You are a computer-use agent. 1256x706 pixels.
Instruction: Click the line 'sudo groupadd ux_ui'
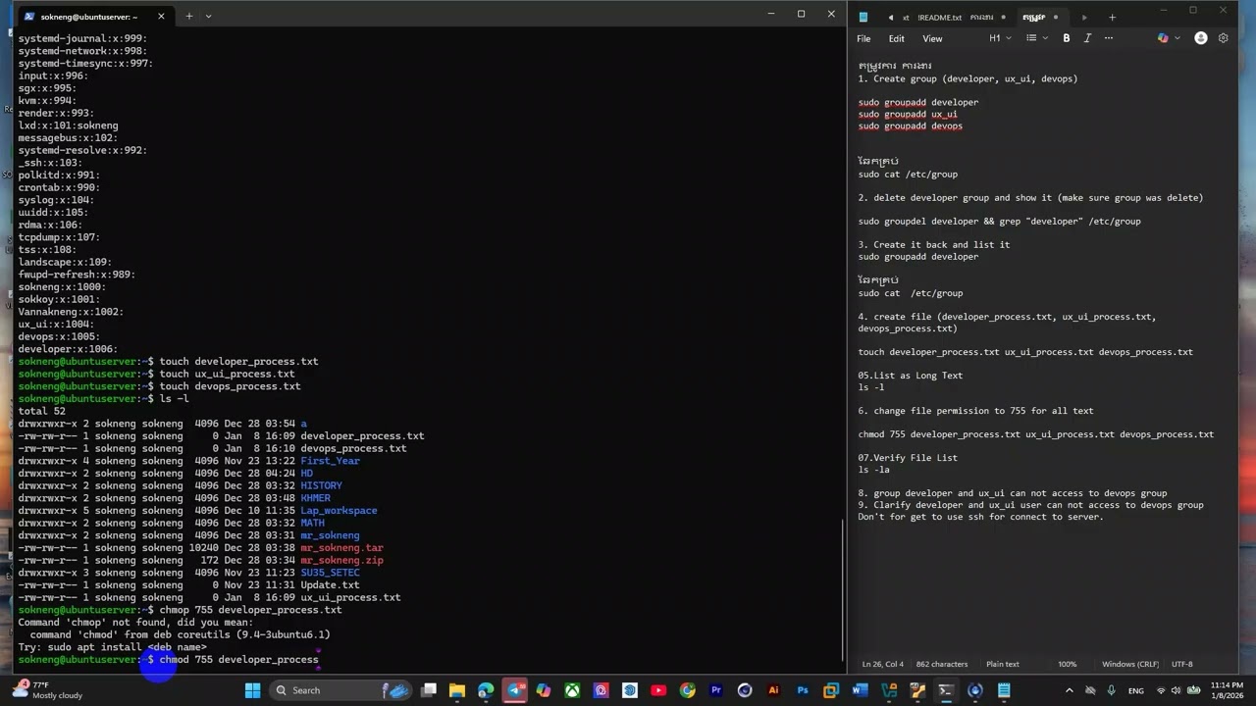[x=908, y=114]
